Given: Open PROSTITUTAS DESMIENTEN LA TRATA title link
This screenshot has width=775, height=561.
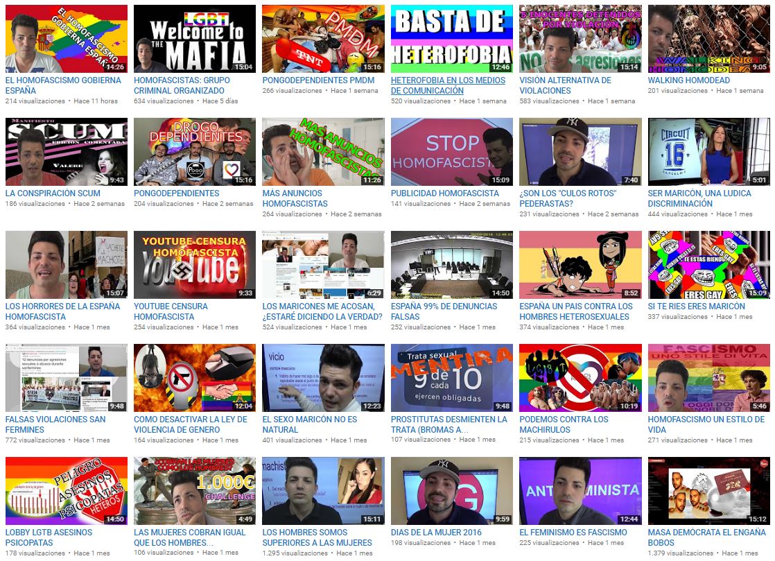Looking at the screenshot, I should click(x=449, y=424).
